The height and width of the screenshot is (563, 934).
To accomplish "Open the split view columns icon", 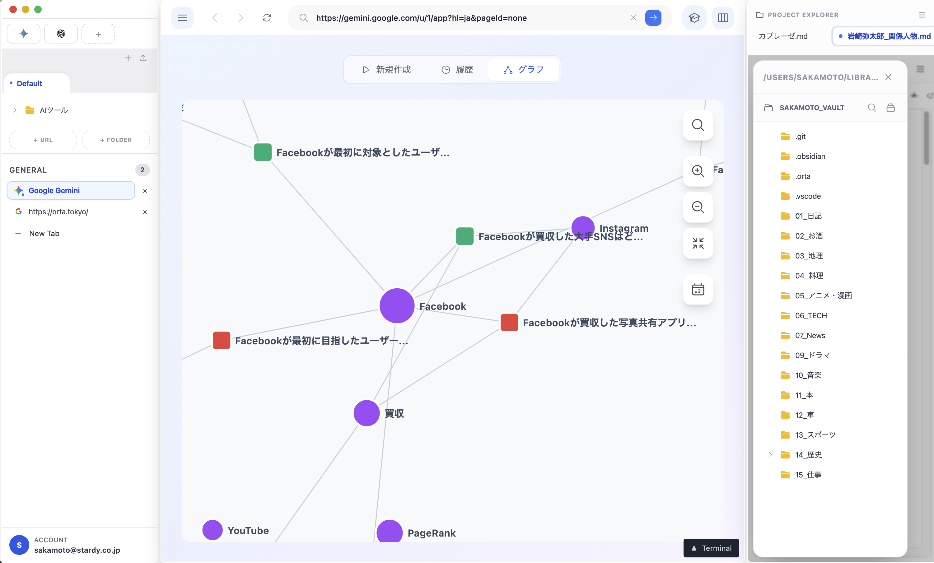I will pos(723,17).
